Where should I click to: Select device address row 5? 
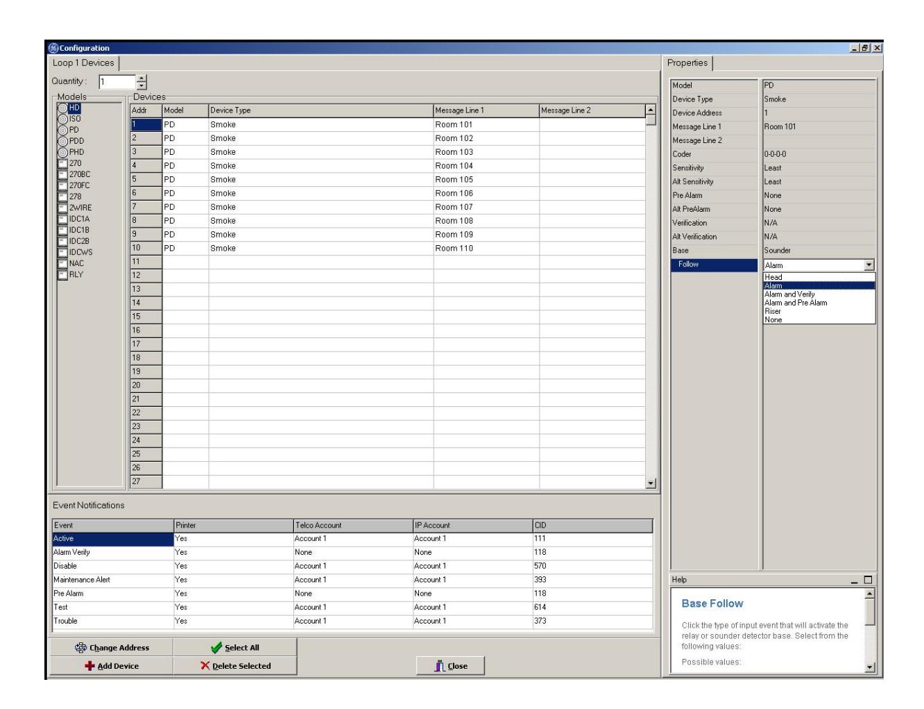[146, 179]
